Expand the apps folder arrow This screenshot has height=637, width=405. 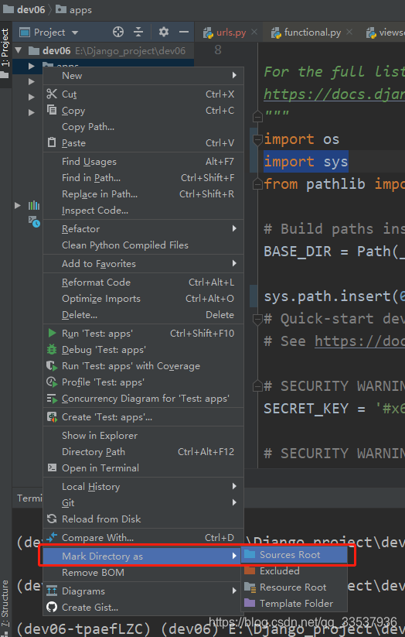tap(31, 67)
